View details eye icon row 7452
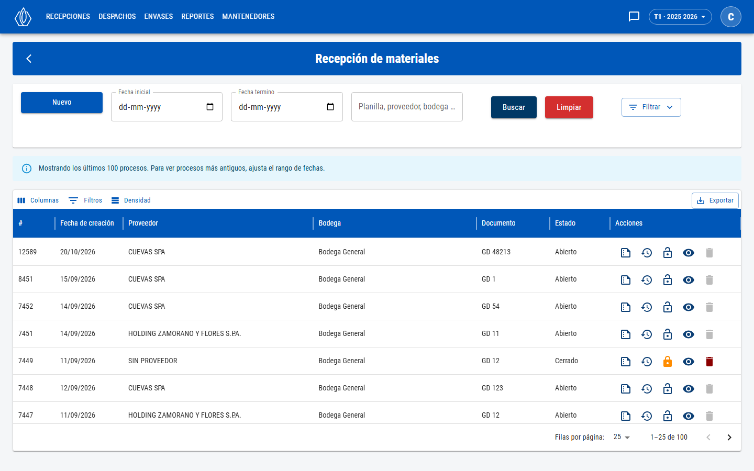This screenshot has height=471, width=754. click(x=689, y=307)
